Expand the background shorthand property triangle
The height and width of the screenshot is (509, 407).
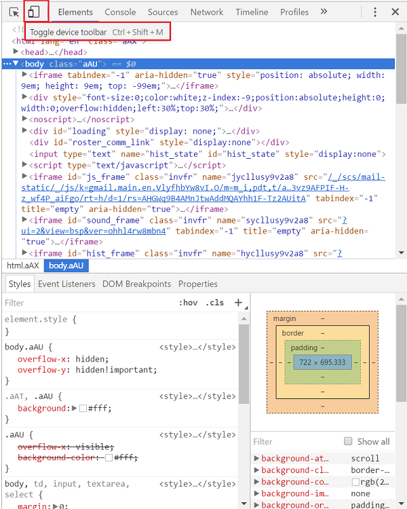(x=75, y=408)
